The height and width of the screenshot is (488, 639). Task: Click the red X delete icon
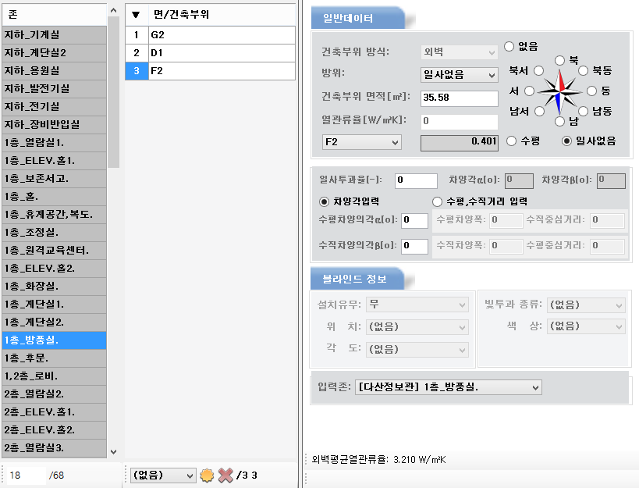pos(225,475)
